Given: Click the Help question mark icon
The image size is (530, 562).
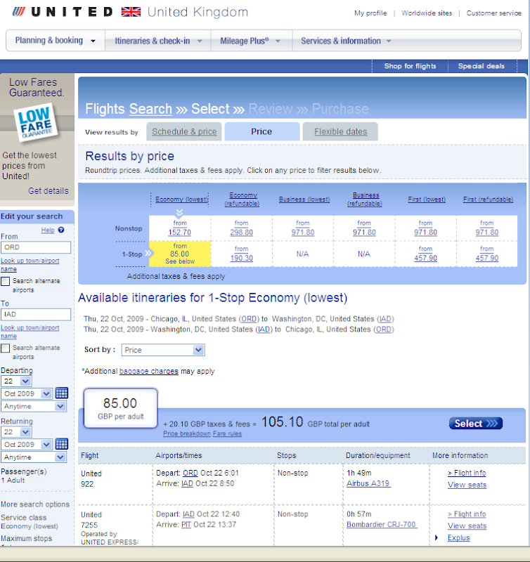Looking at the screenshot, I should [x=61, y=230].
